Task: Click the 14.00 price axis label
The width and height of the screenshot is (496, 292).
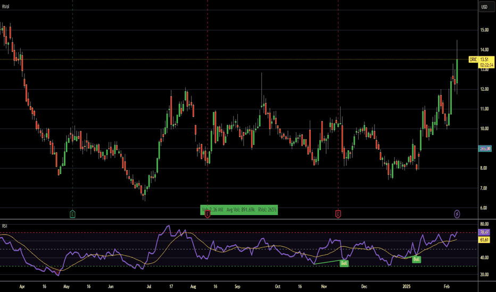Action: point(484,49)
